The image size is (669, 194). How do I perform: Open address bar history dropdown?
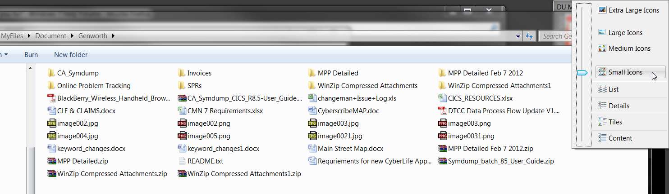point(519,36)
